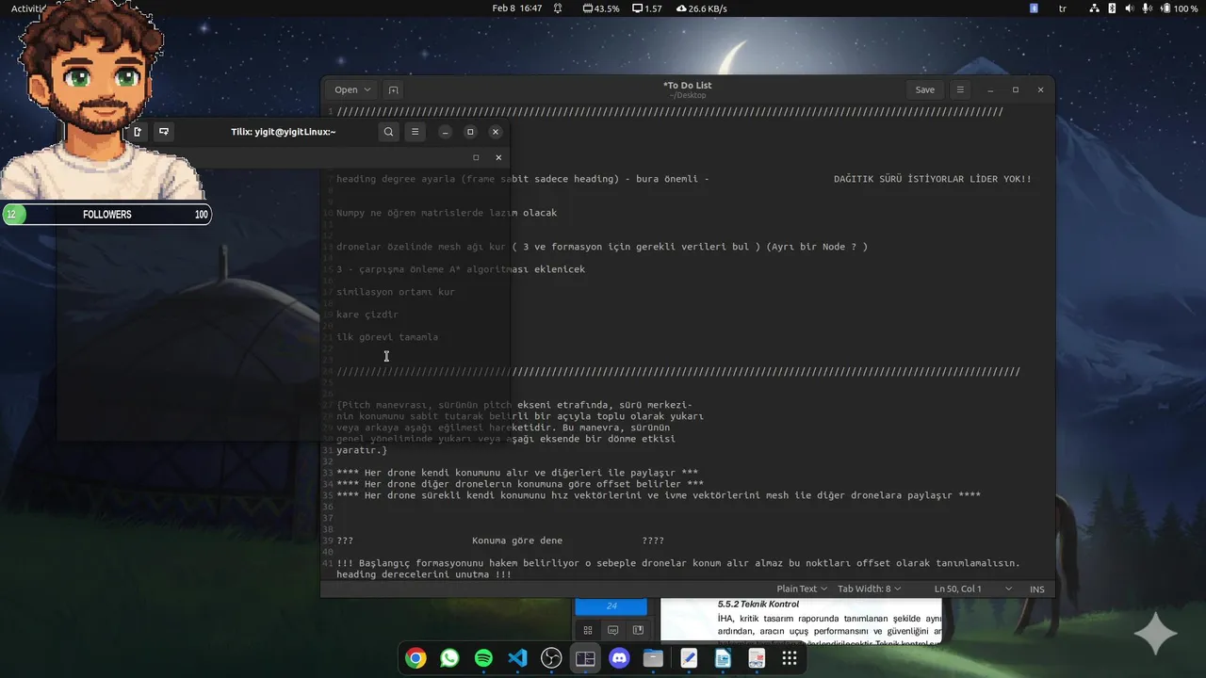This screenshot has height=678, width=1206.
Task: Toggle the INS insert mode indicator
Action: 1037,589
